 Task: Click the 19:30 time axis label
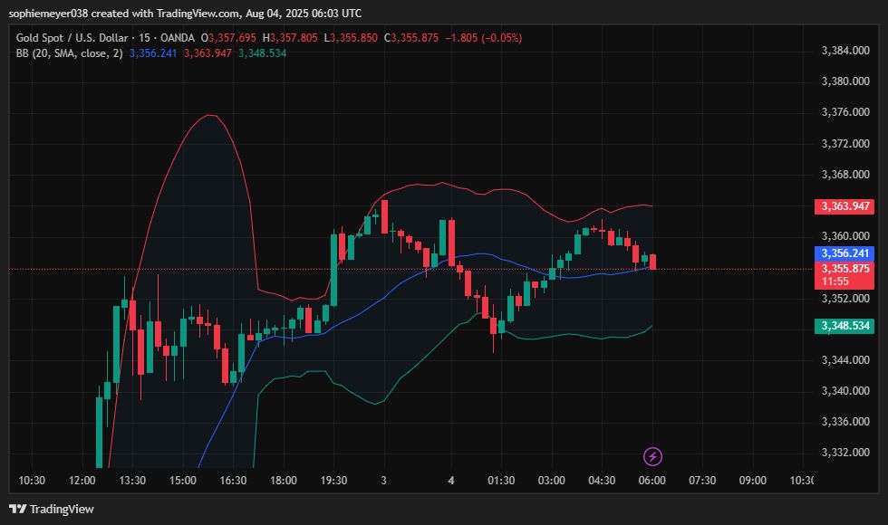pyautogui.click(x=333, y=481)
